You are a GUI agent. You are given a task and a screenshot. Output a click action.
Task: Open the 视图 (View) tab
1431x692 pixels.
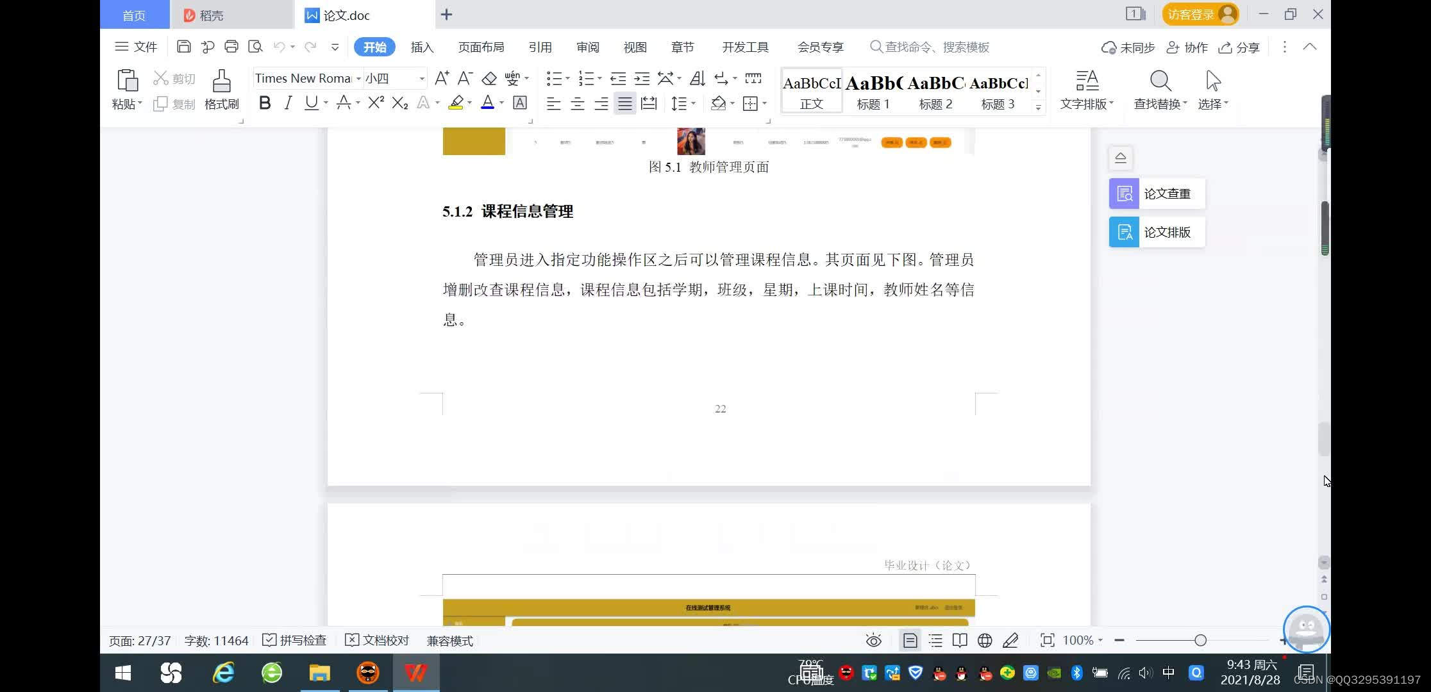[x=635, y=47]
